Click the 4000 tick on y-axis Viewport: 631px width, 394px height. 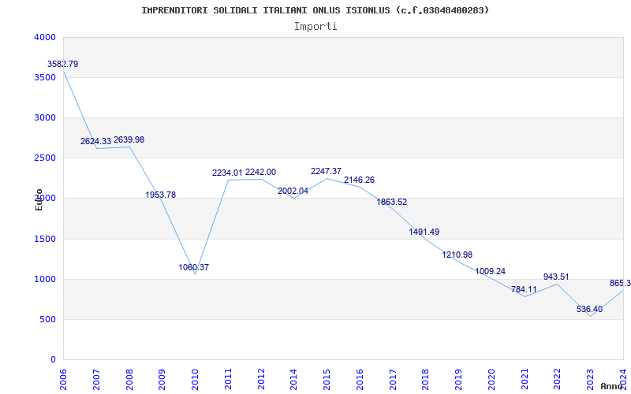coord(45,37)
